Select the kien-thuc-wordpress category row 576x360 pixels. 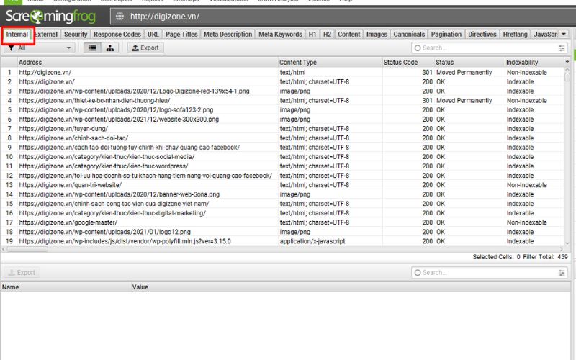[282, 166]
